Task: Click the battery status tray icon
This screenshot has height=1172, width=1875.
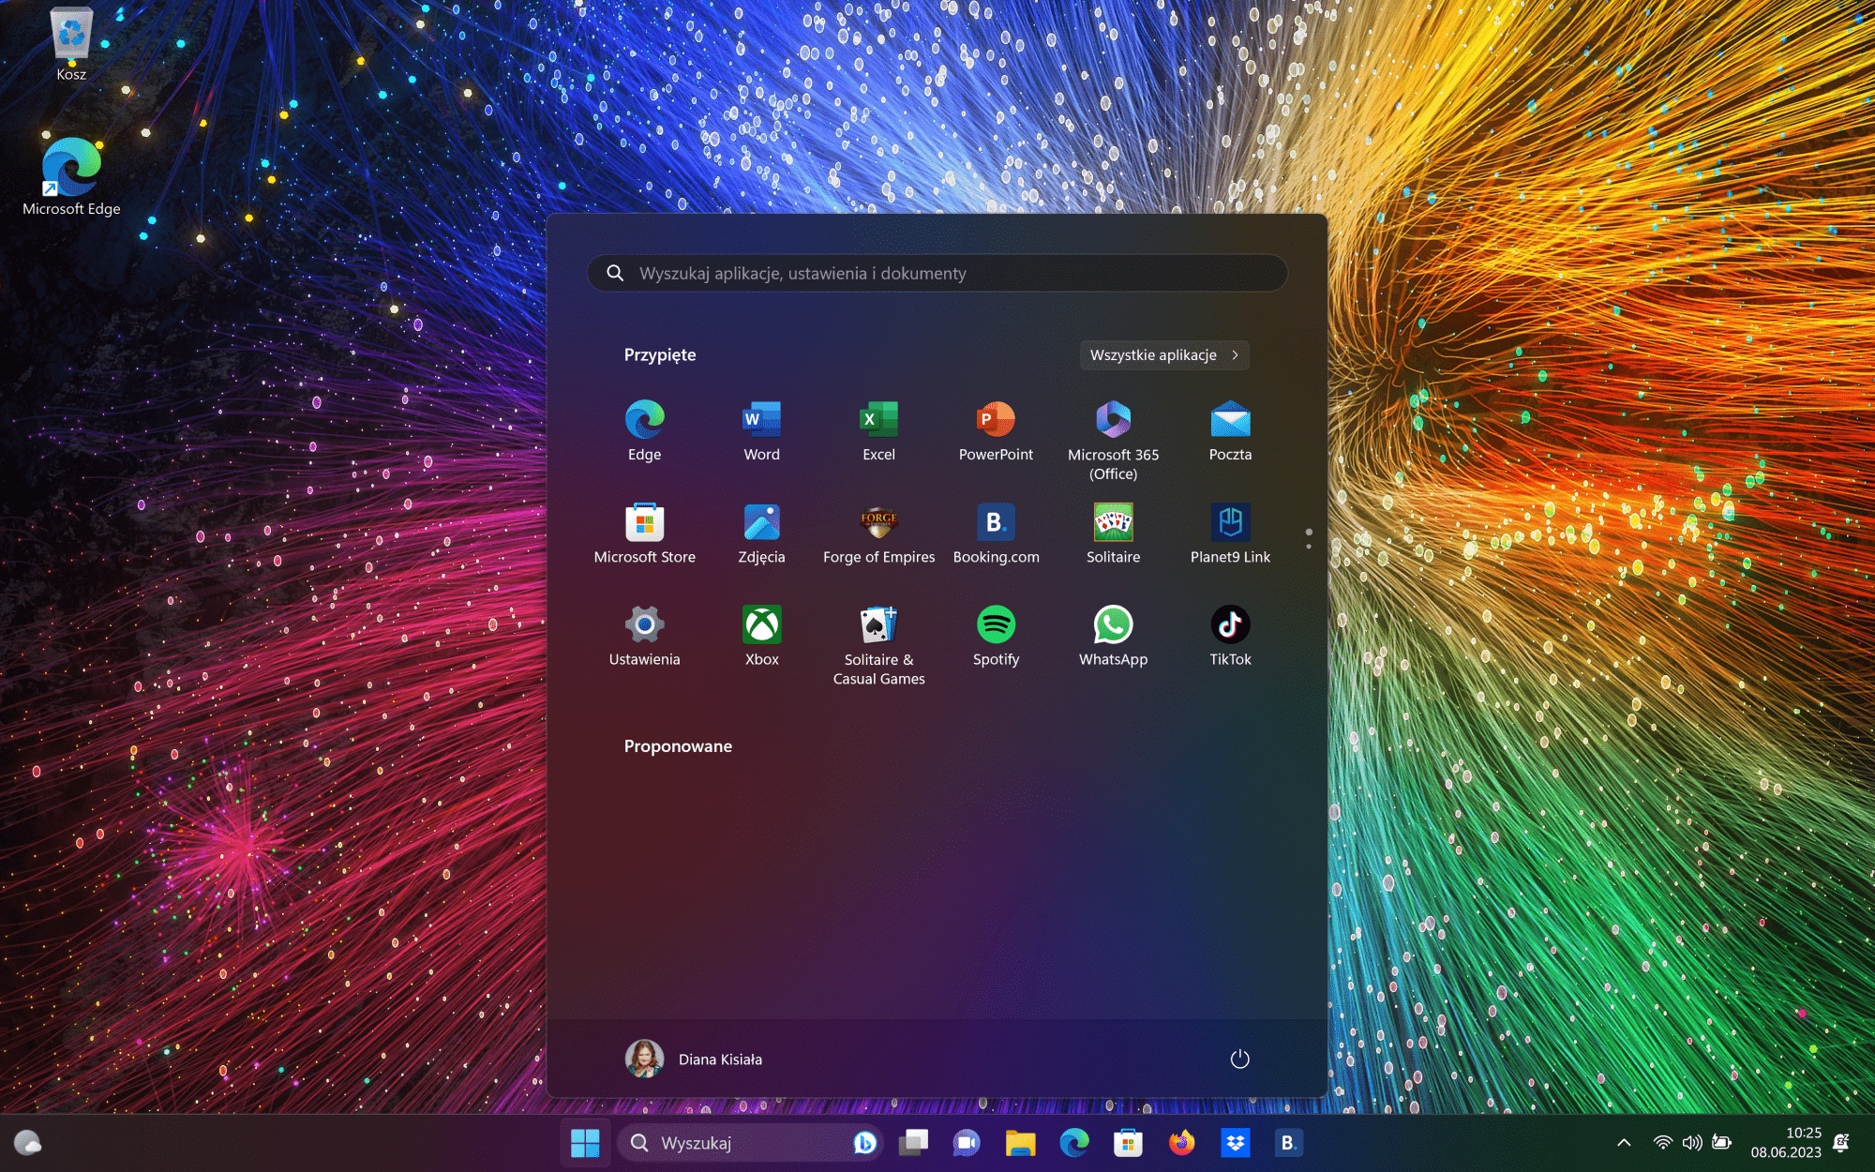Action: (1722, 1143)
